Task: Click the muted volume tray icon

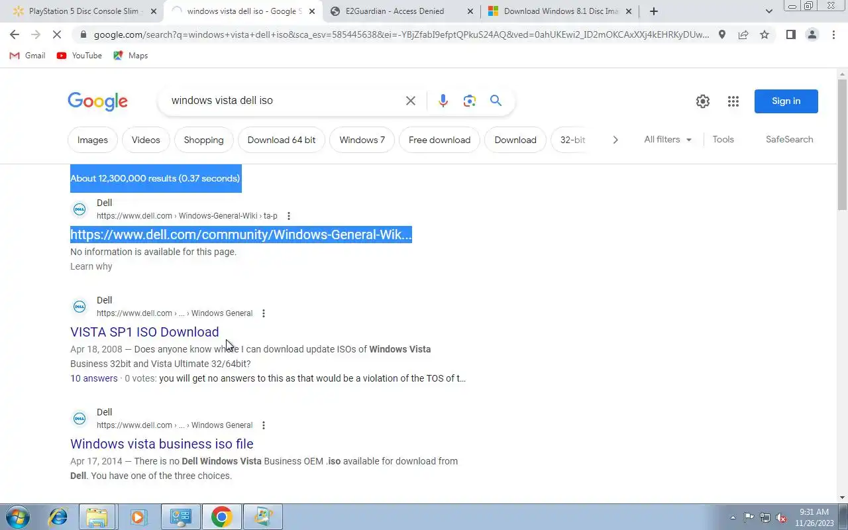Action: pyautogui.click(x=781, y=517)
